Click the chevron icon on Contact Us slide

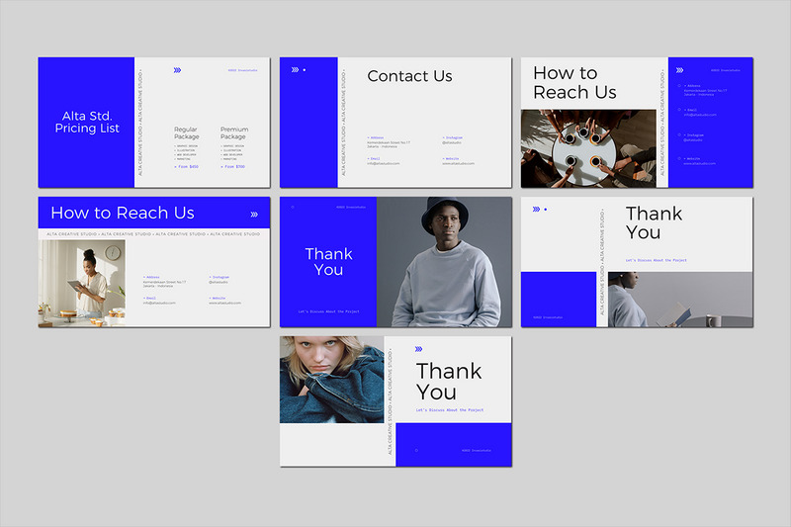295,69
